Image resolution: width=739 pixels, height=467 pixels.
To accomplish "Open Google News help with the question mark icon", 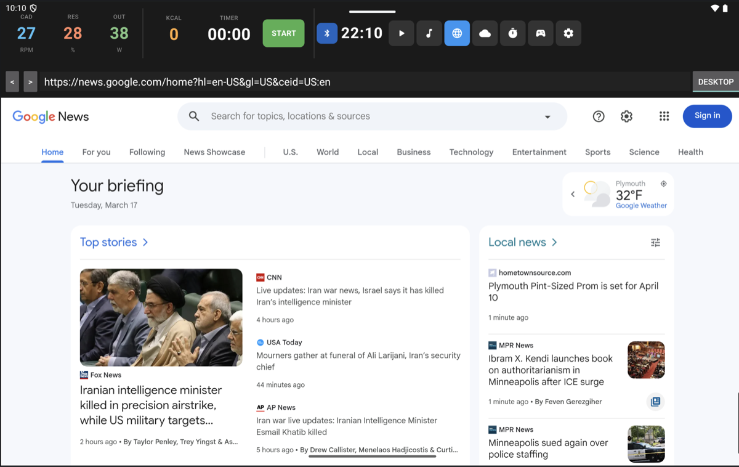I will point(598,116).
